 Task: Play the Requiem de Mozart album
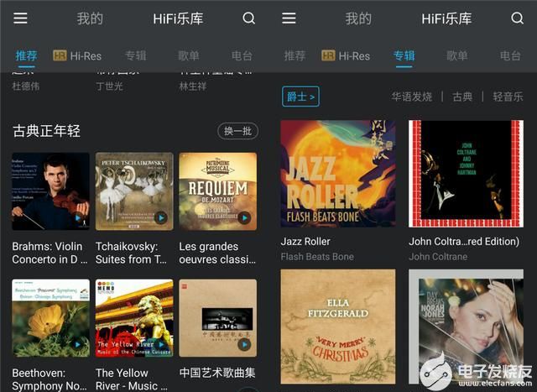click(x=244, y=217)
